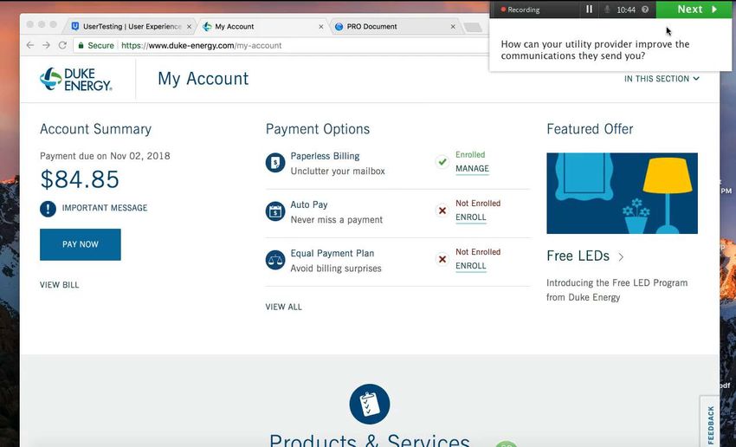Click the Products & Services heading
Viewport: 736px width, 447px height.
pos(370,441)
